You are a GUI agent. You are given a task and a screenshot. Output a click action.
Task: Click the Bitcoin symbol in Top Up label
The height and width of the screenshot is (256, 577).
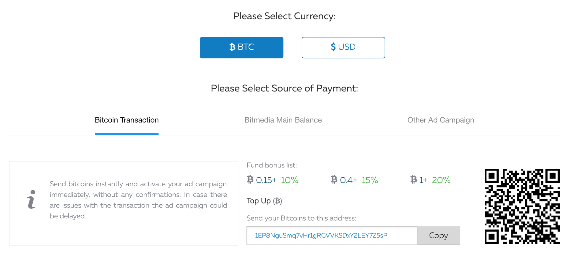tap(278, 201)
